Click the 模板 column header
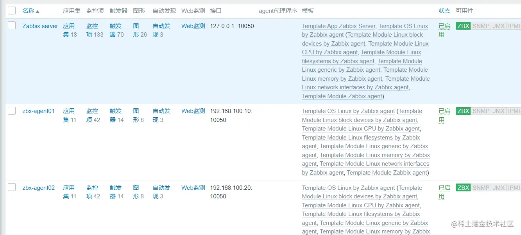Viewport: 521px width, 235px height. (x=308, y=11)
